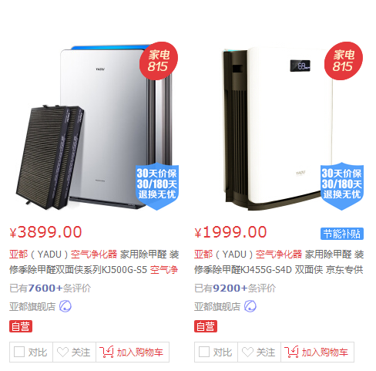Tick the 对比 checkbox for KJ455G-S4D

pos(204,352)
